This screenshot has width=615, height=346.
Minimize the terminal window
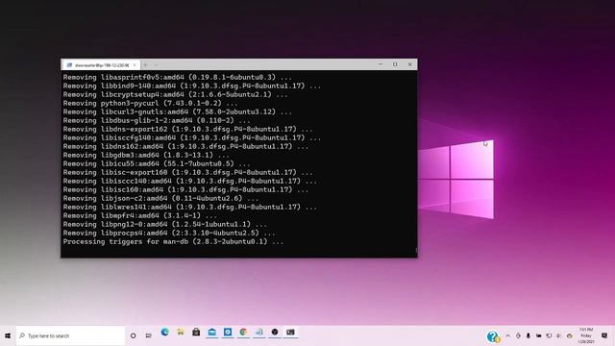(x=381, y=64)
